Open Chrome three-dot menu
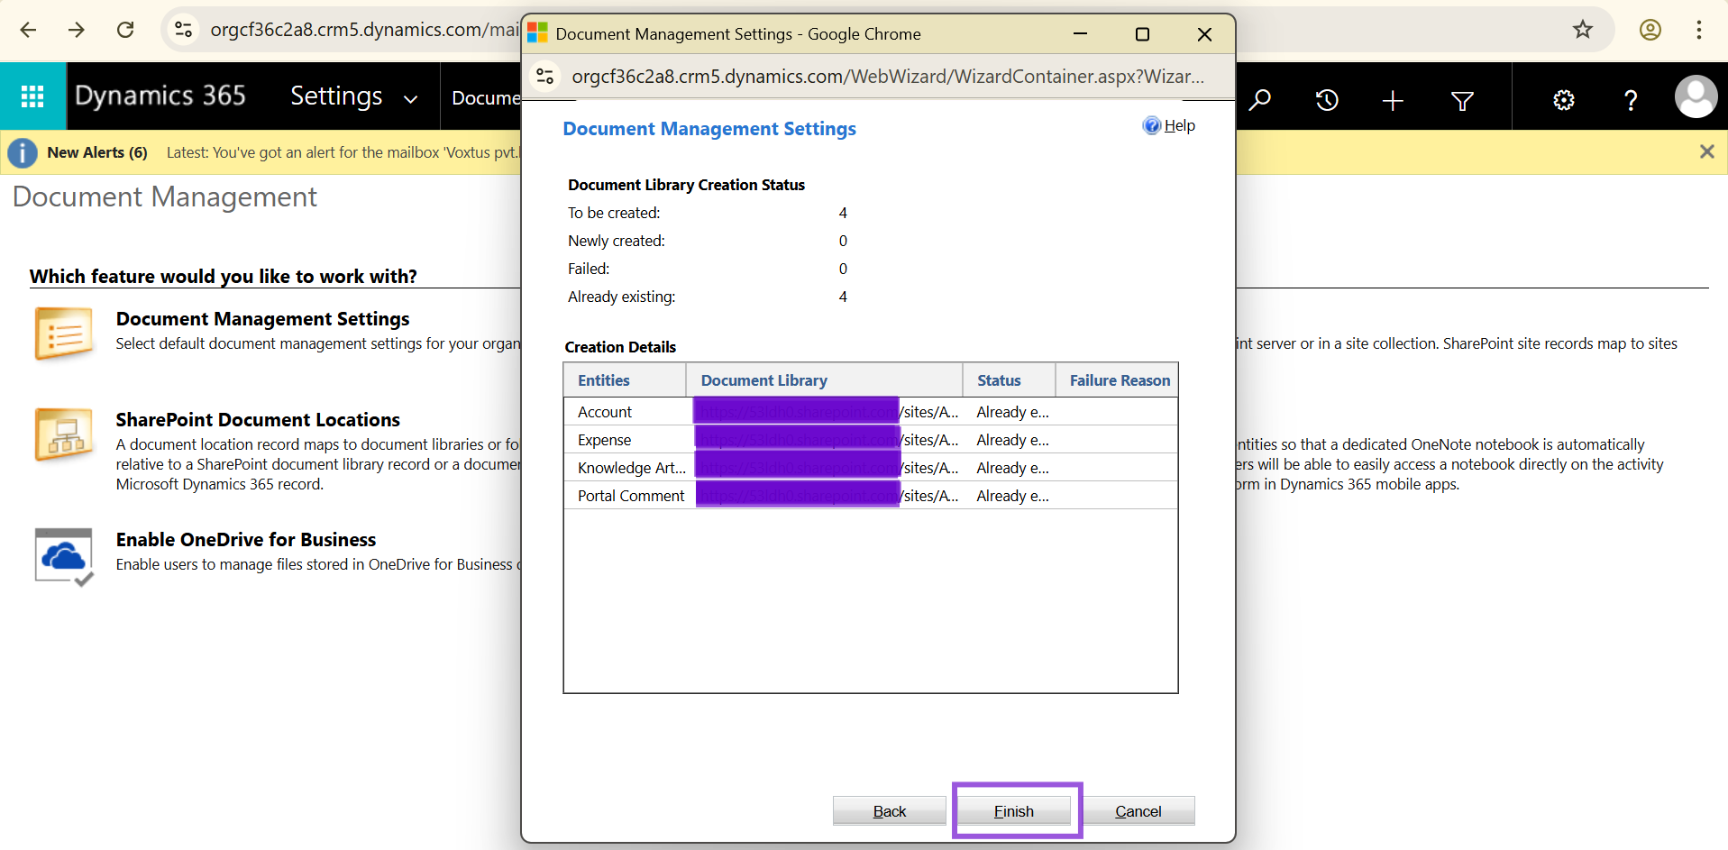Screen dimensions: 1728x850 coord(1699,30)
